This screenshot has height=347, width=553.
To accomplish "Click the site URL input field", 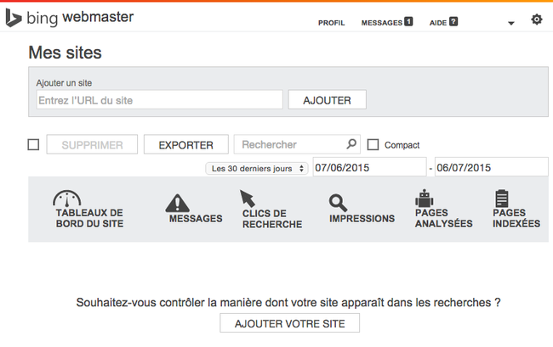I will [x=159, y=100].
